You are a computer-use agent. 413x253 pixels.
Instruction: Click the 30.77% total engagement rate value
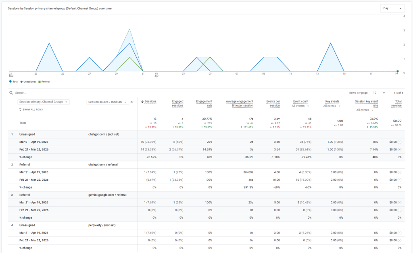(207, 119)
